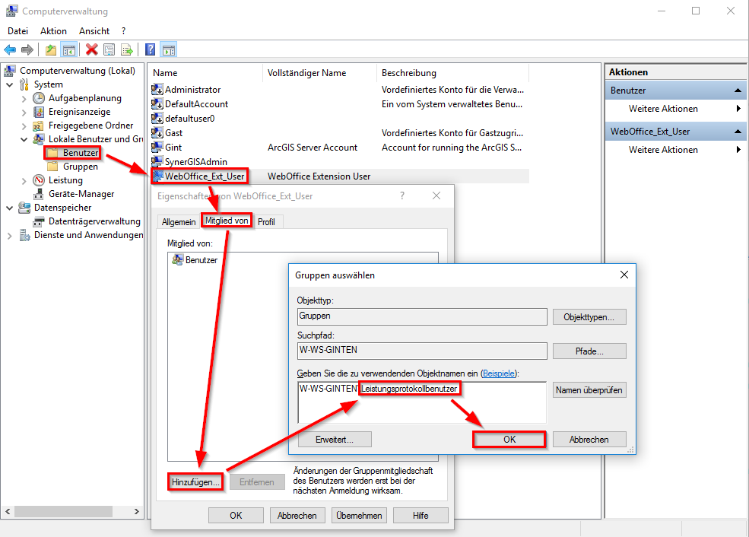Sort by the Vollständiger Name column header
Image resolution: width=749 pixels, height=537 pixels.
319,73
